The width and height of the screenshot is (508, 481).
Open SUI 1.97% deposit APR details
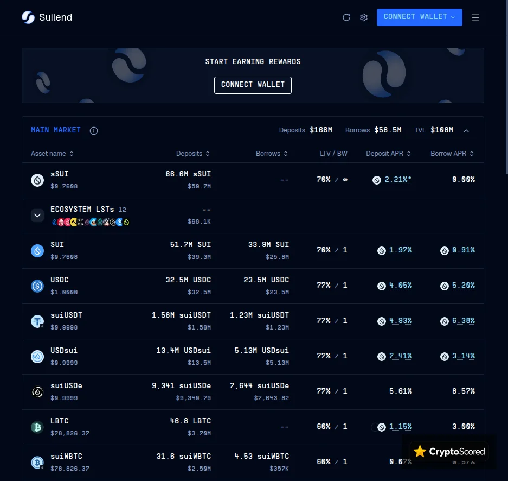pyautogui.click(x=401, y=250)
